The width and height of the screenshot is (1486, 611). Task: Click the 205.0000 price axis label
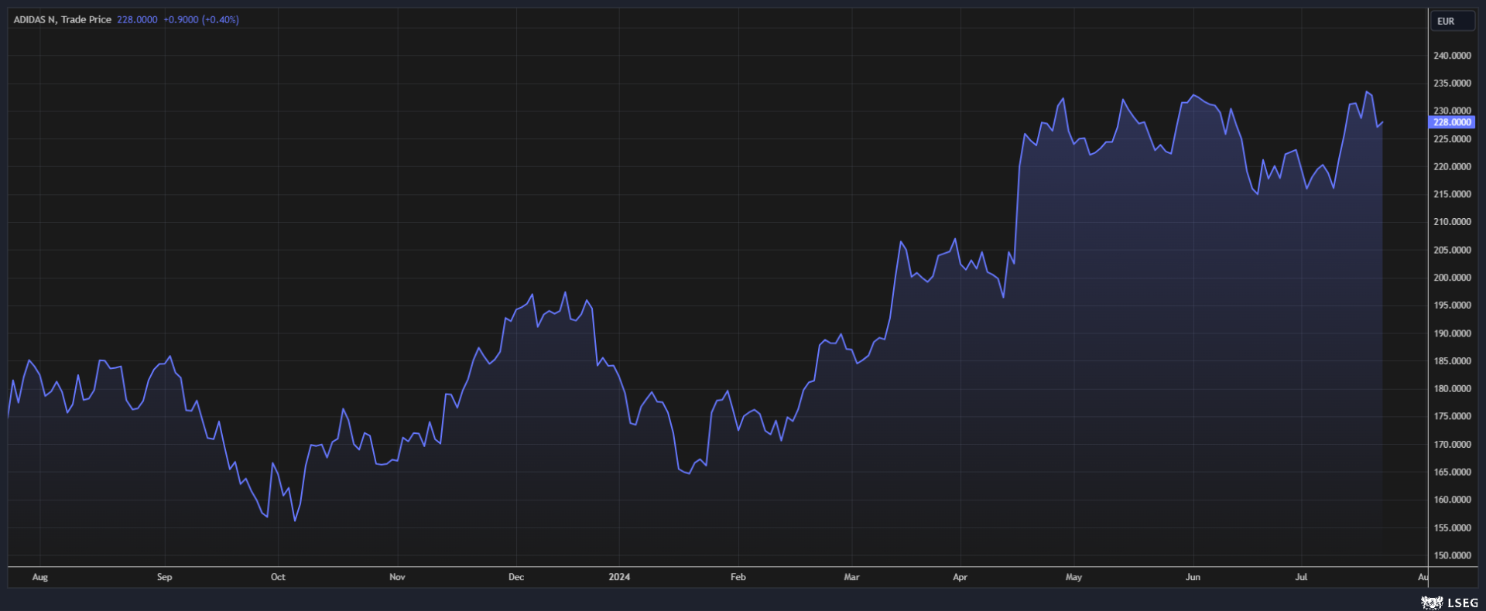1452,250
